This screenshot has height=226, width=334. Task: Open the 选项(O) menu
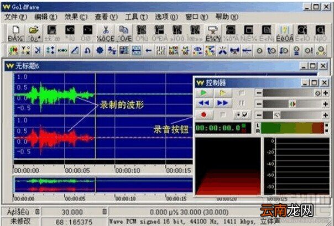[x=166, y=17]
